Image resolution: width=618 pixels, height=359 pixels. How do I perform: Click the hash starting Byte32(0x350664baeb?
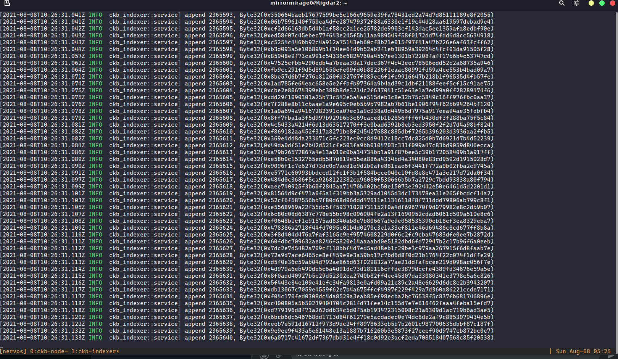366,15
